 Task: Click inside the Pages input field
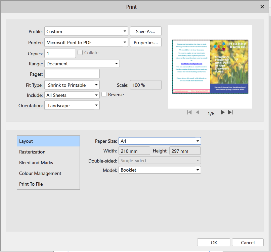click(72, 74)
